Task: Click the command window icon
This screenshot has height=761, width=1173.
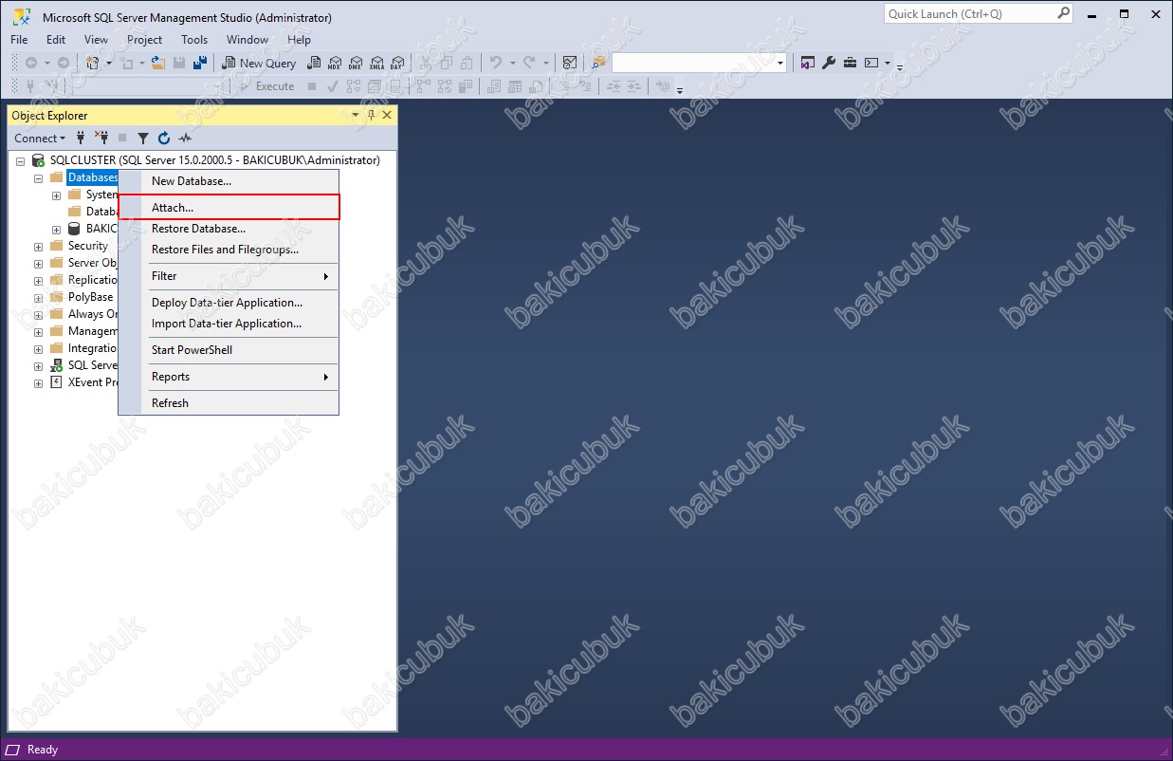Action: click(x=871, y=63)
